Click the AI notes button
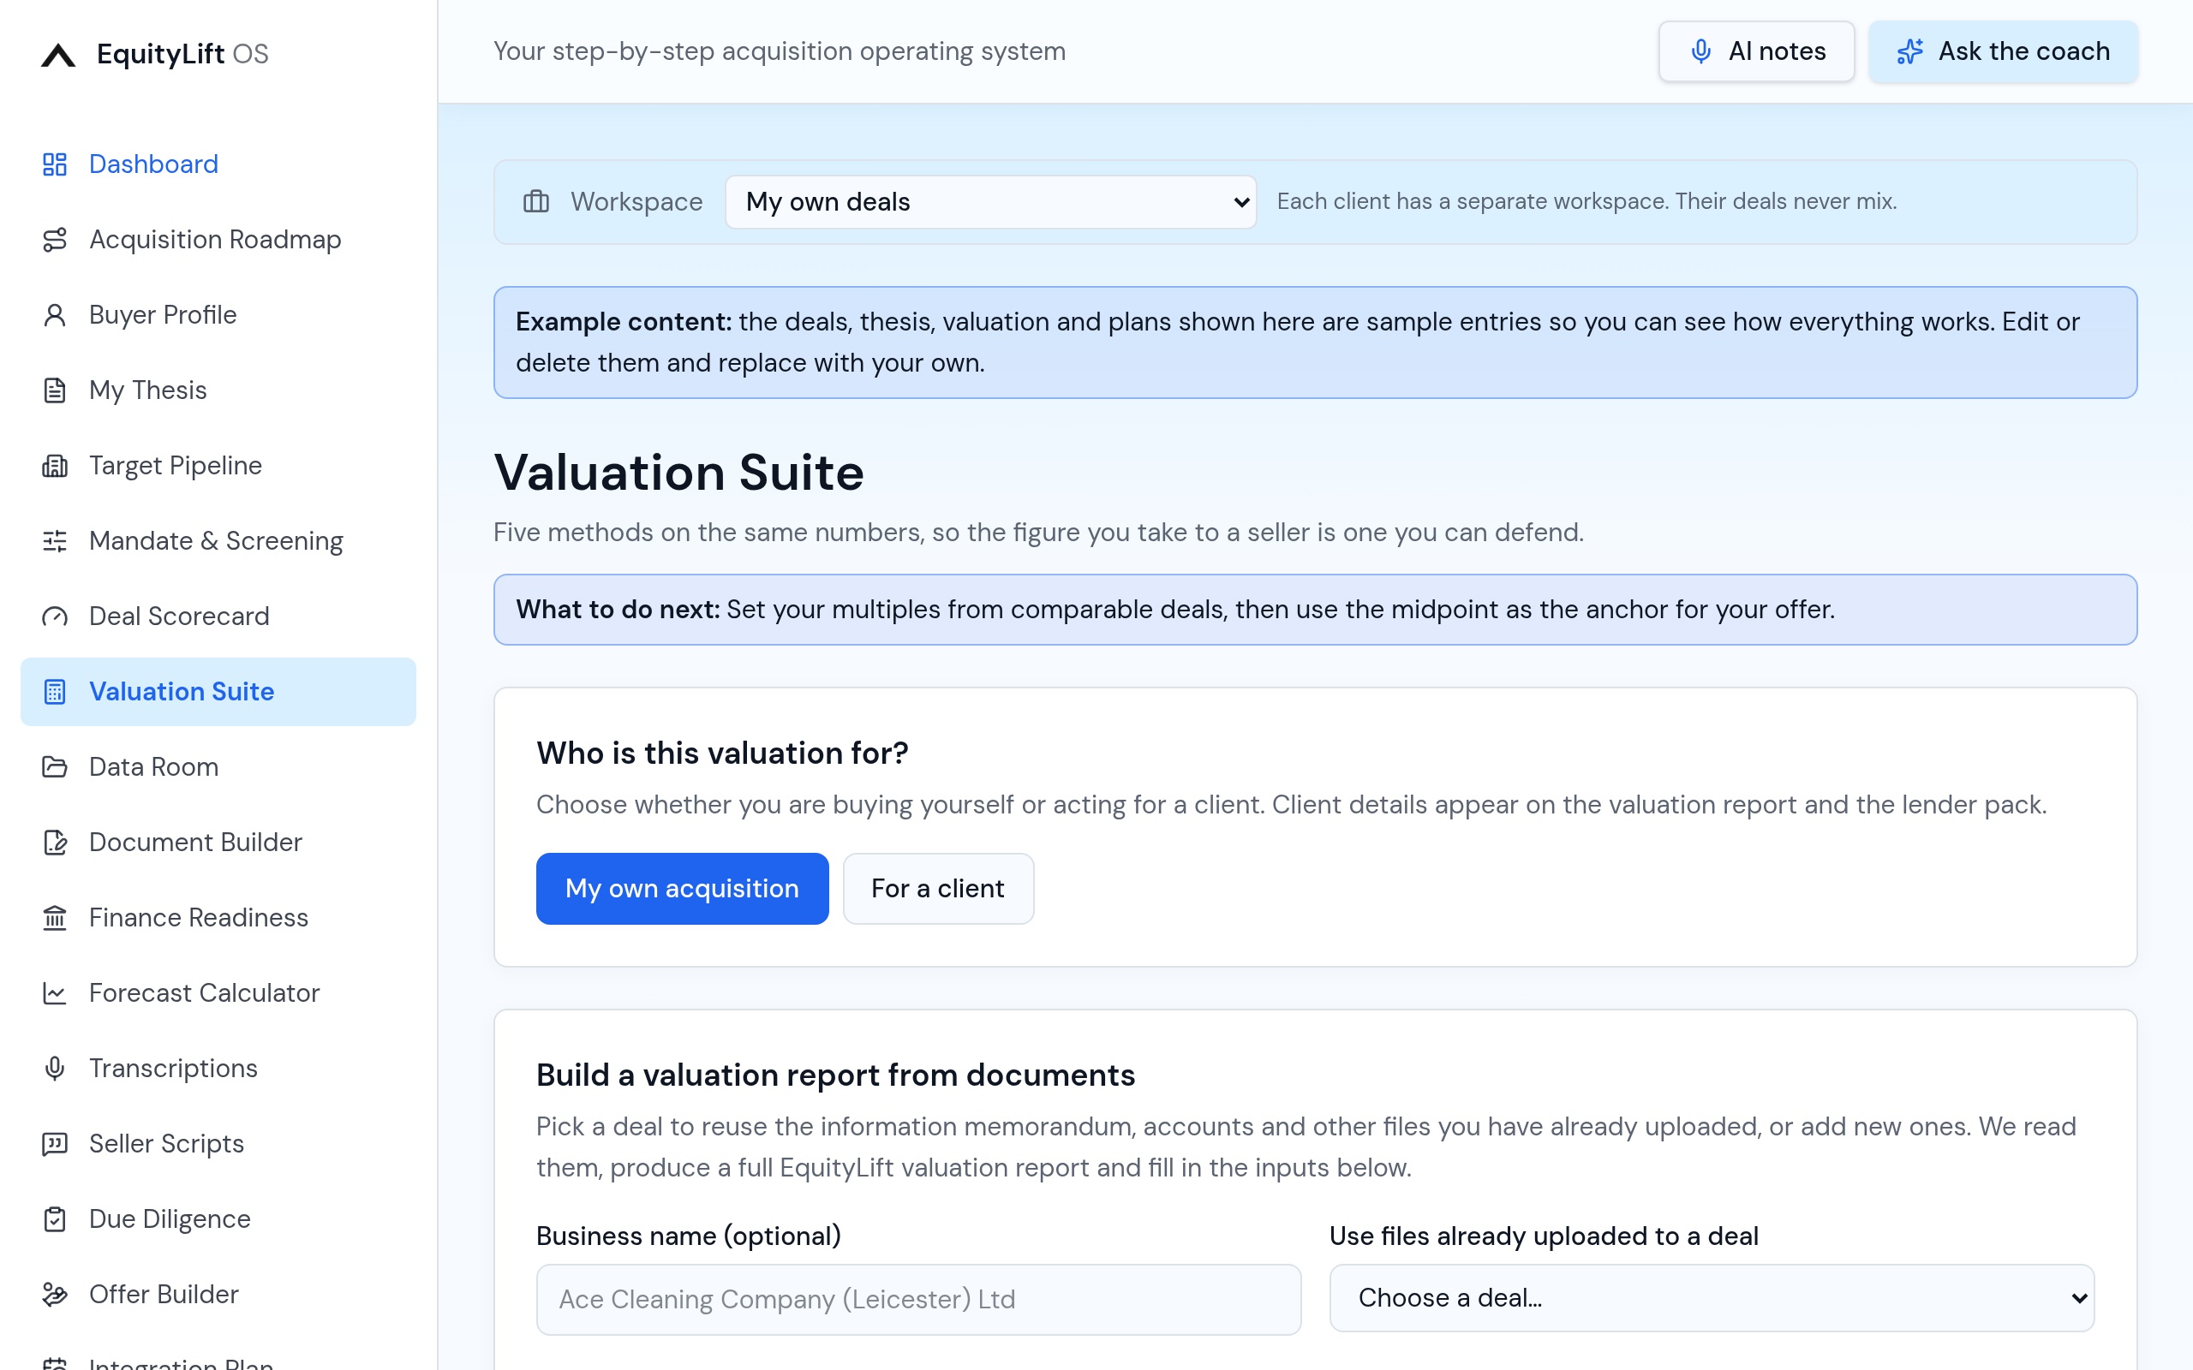Screen dimensions: 2193x1370 pos(1755,51)
